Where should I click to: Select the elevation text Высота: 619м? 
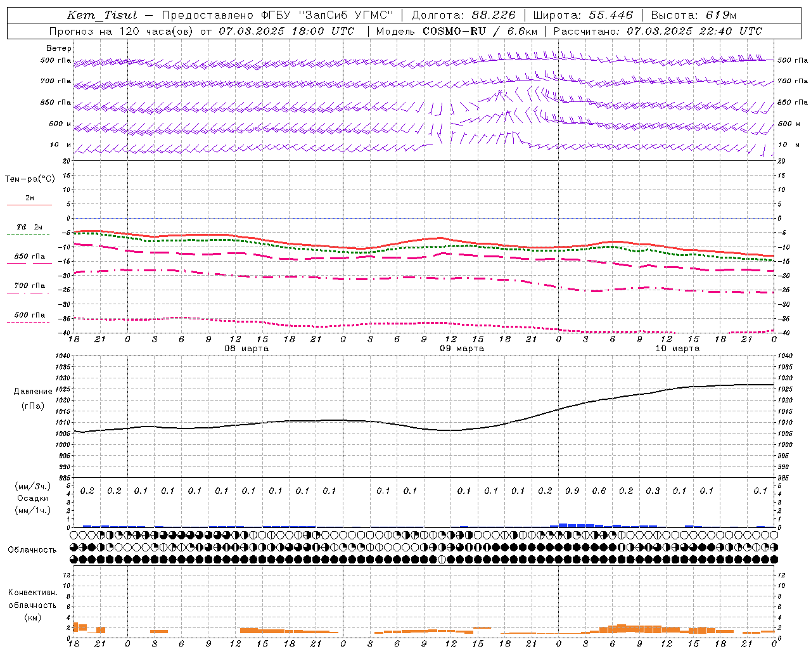point(694,15)
